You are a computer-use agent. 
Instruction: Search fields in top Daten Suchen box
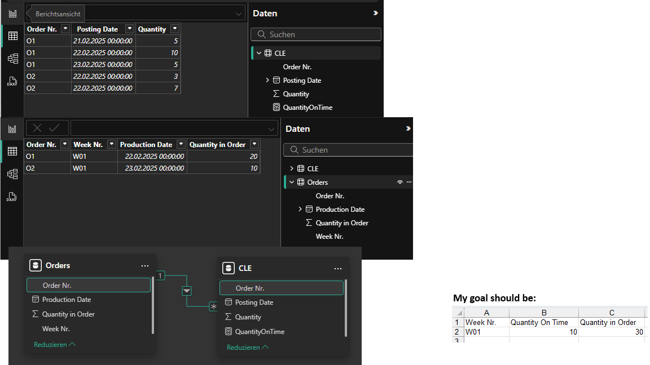pos(316,34)
